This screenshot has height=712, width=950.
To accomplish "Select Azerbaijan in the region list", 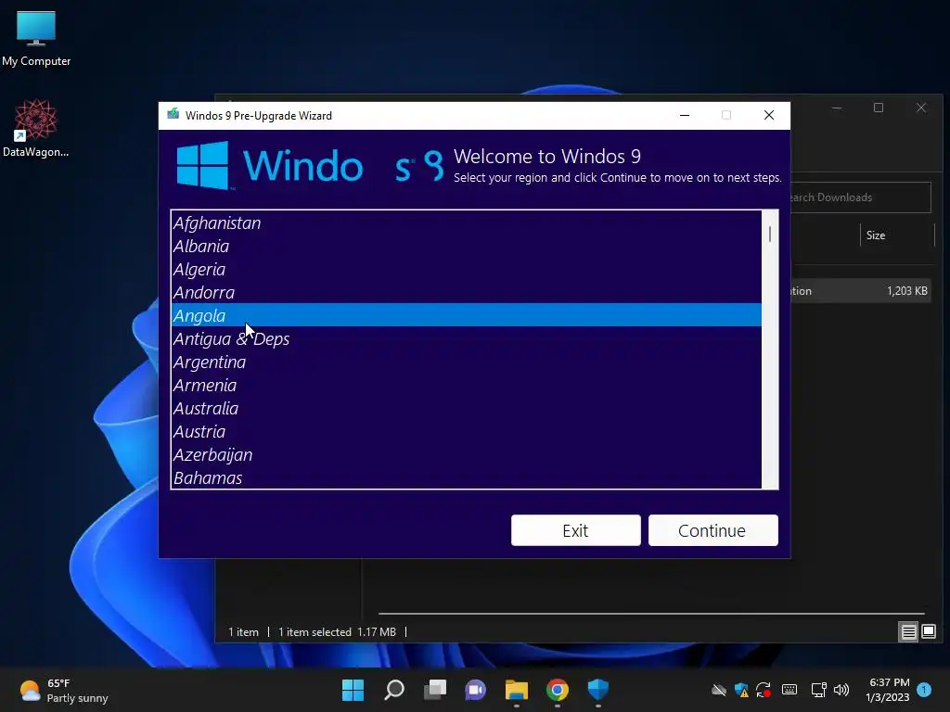I will point(466,454).
